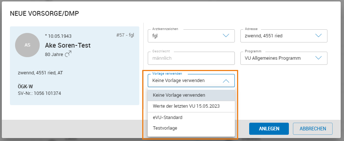Click the birth date * 10.05.1943
This screenshot has width=344, height=141.
[x=58, y=36]
